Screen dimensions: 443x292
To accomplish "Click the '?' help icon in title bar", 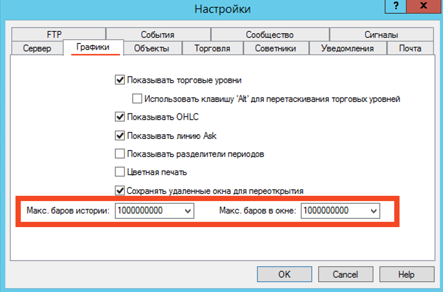I will 396,6.
